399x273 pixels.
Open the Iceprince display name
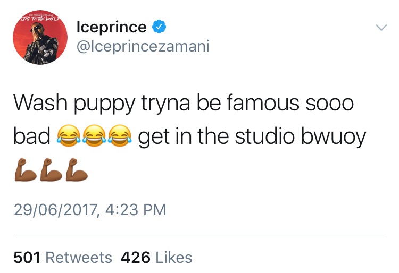coord(112,27)
